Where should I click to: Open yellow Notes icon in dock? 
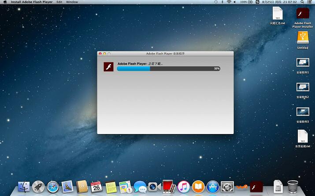[111, 187]
